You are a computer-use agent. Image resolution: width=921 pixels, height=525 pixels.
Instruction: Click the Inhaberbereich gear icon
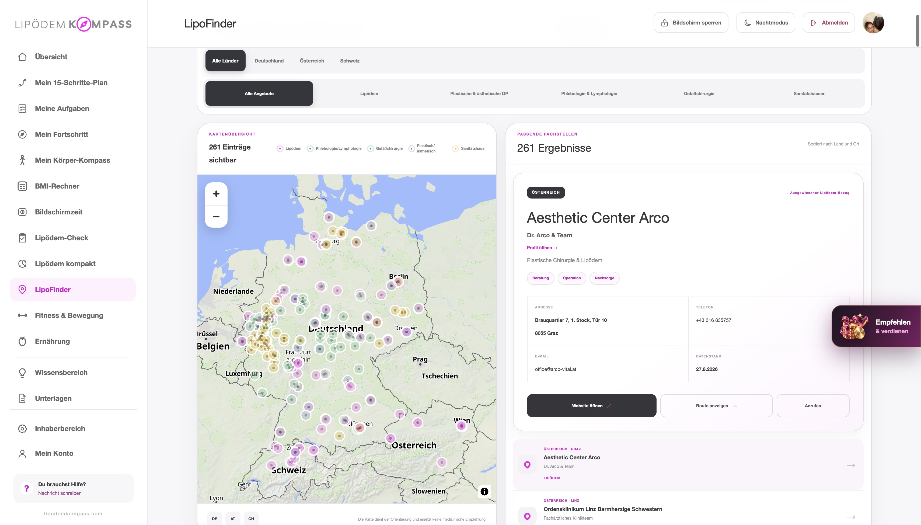click(x=22, y=429)
